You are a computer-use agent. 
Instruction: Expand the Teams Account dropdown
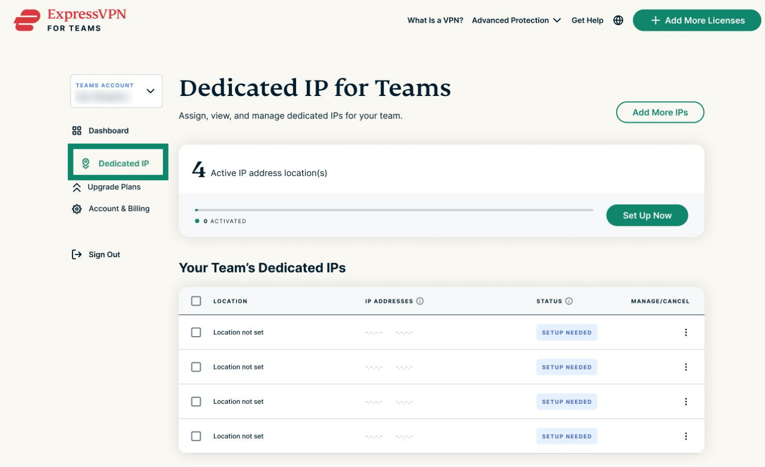[x=116, y=91]
